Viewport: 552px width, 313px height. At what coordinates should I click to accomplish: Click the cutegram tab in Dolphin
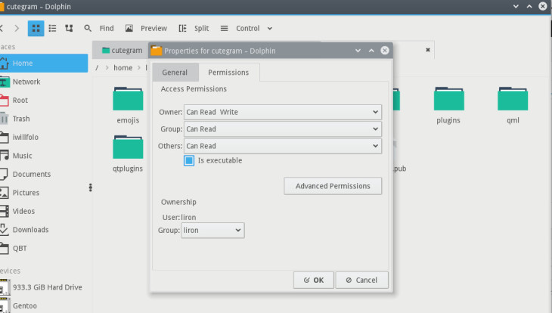122,51
